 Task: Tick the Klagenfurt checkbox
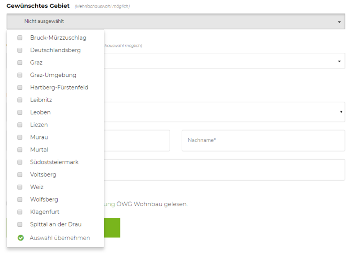[20, 212]
